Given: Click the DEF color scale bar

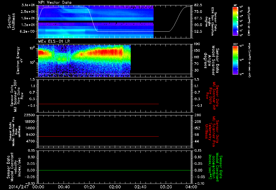Looking at the screenshot, I should point(235,60).
